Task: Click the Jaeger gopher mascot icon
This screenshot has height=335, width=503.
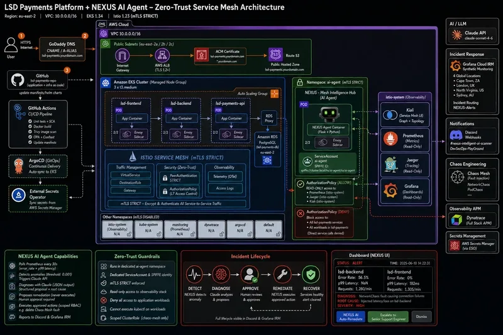Action: tap(390, 165)
